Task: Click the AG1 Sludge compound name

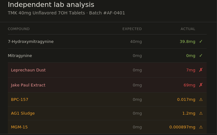Action: pos(23,113)
